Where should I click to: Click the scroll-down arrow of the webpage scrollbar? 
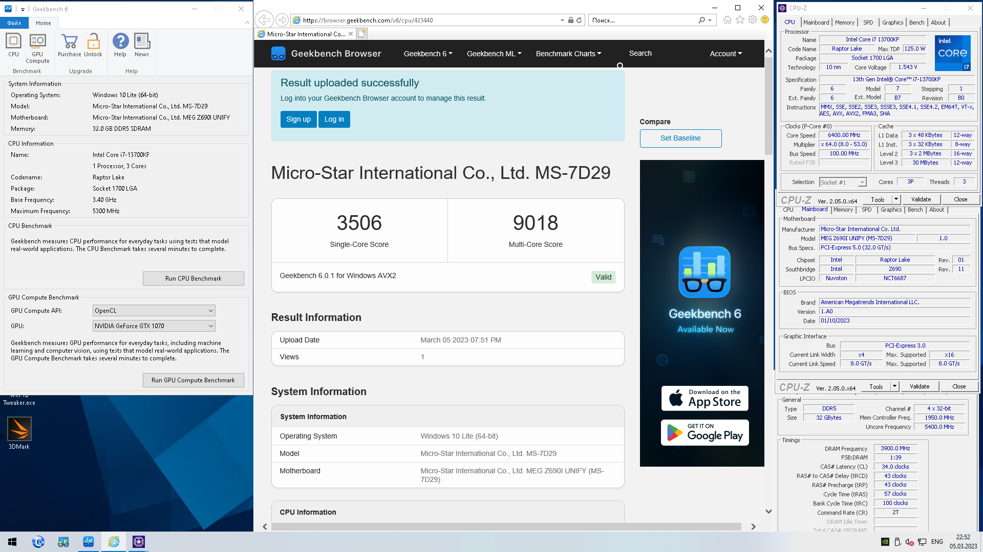[x=768, y=511]
